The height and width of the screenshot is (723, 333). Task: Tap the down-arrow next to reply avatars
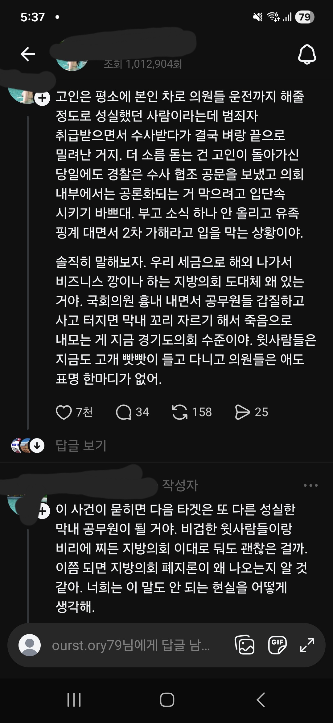(x=37, y=446)
